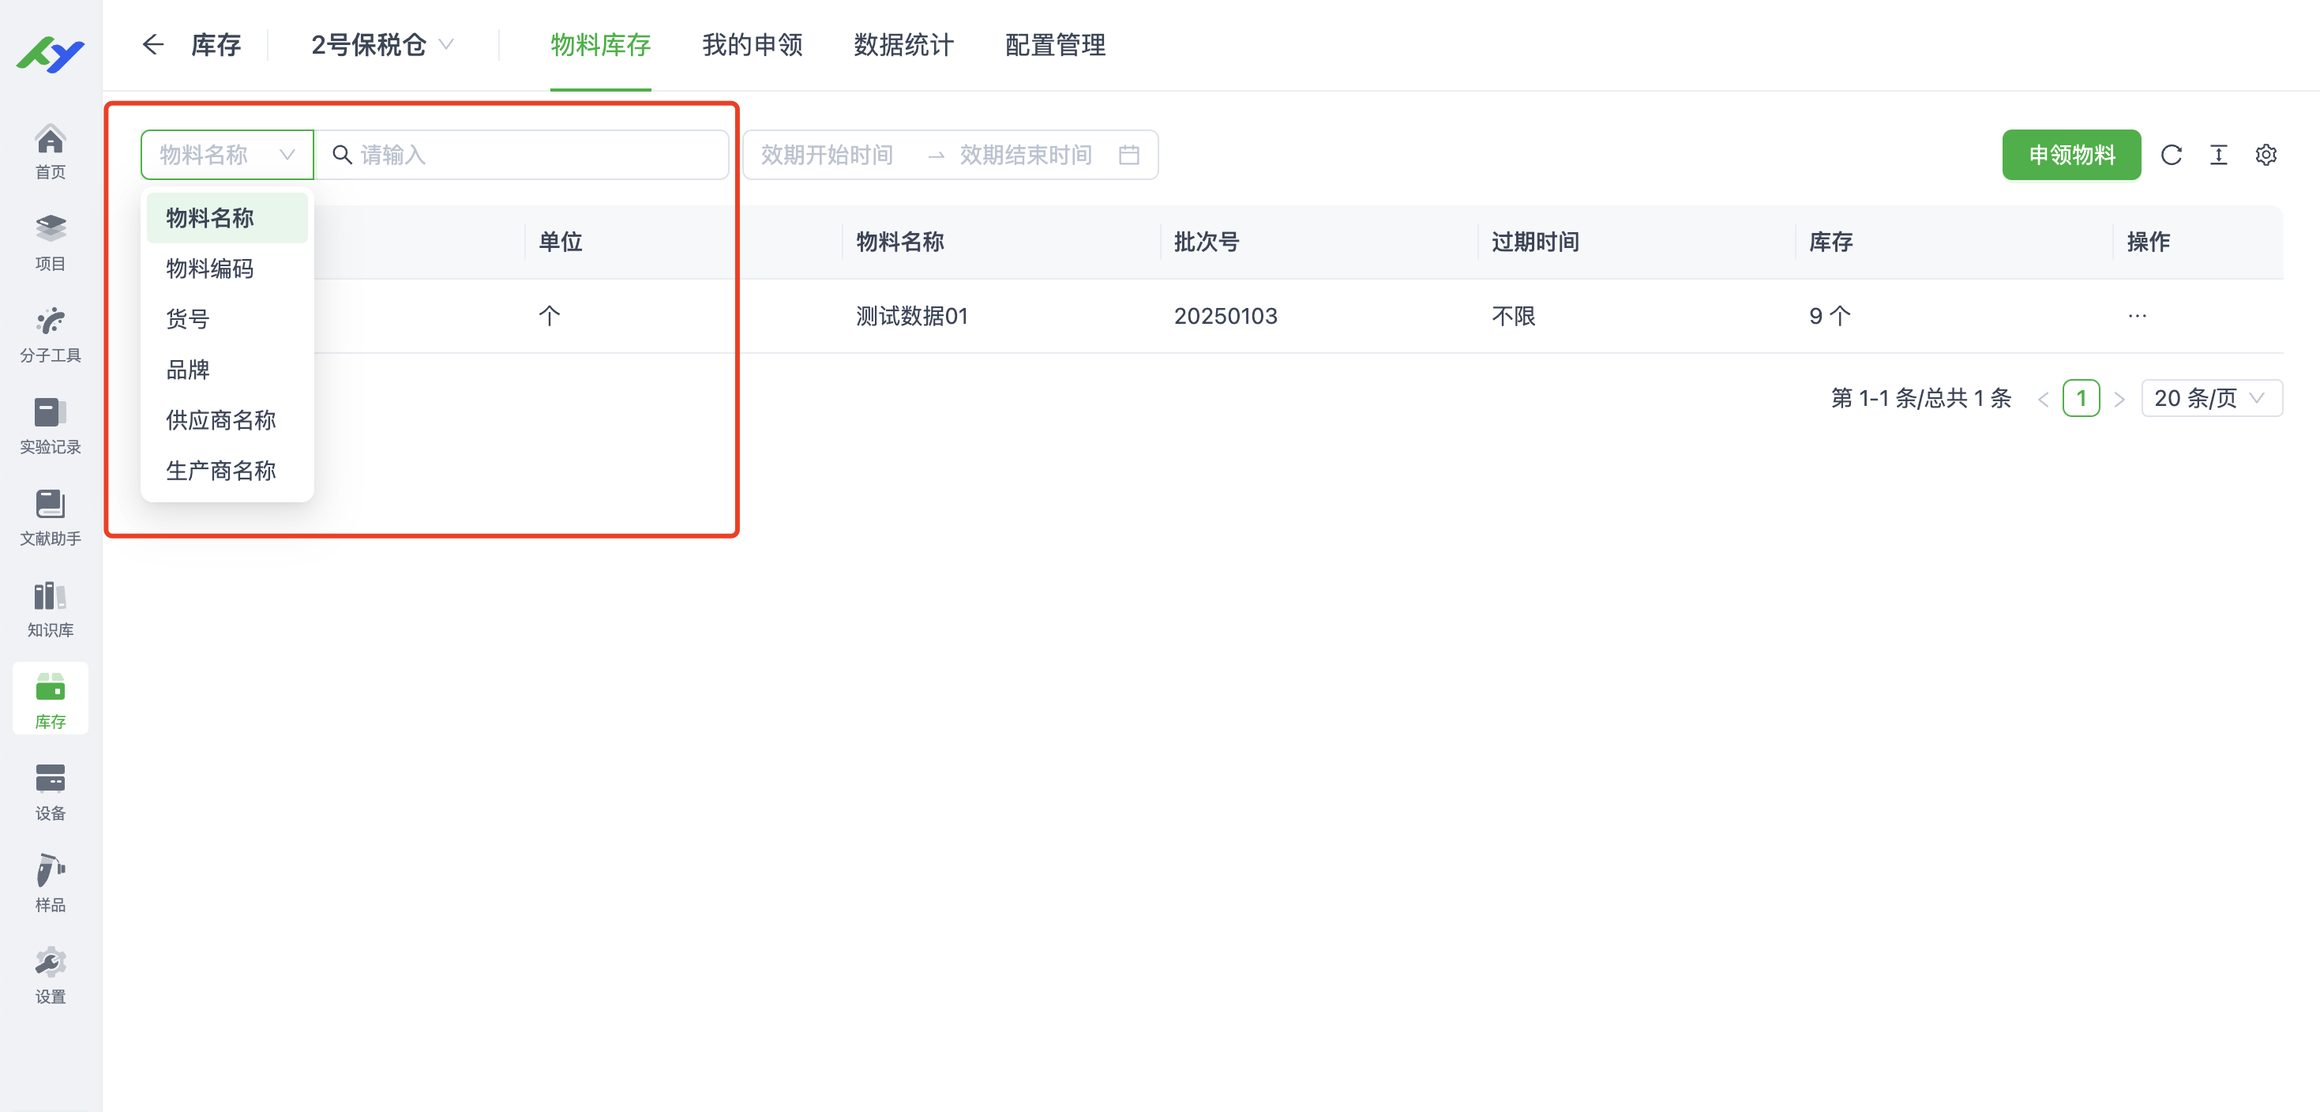Refresh the inventory table
Viewport: 2320px width, 1112px height.
pos(2172,155)
